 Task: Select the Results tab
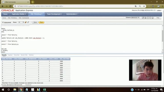pos(4,55)
